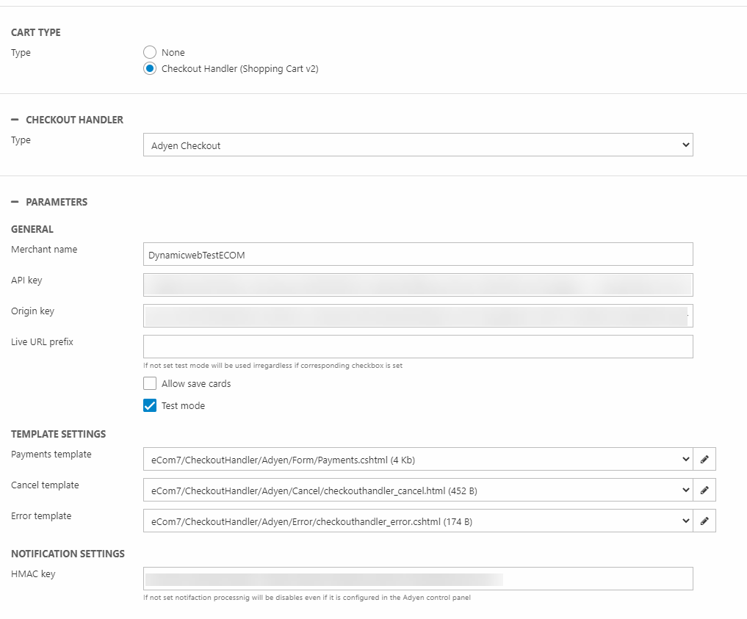Edit the Payments template with pencil icon
Screen dimensions: 747x619
tap(704, 459)
